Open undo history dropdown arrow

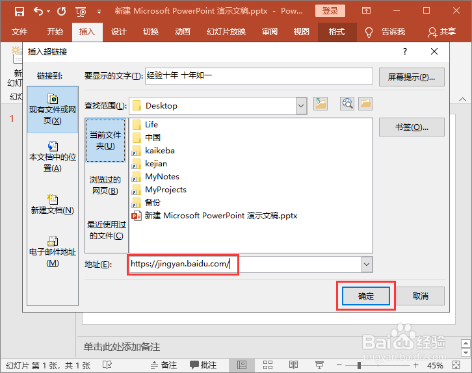click(x=49, y=12)
